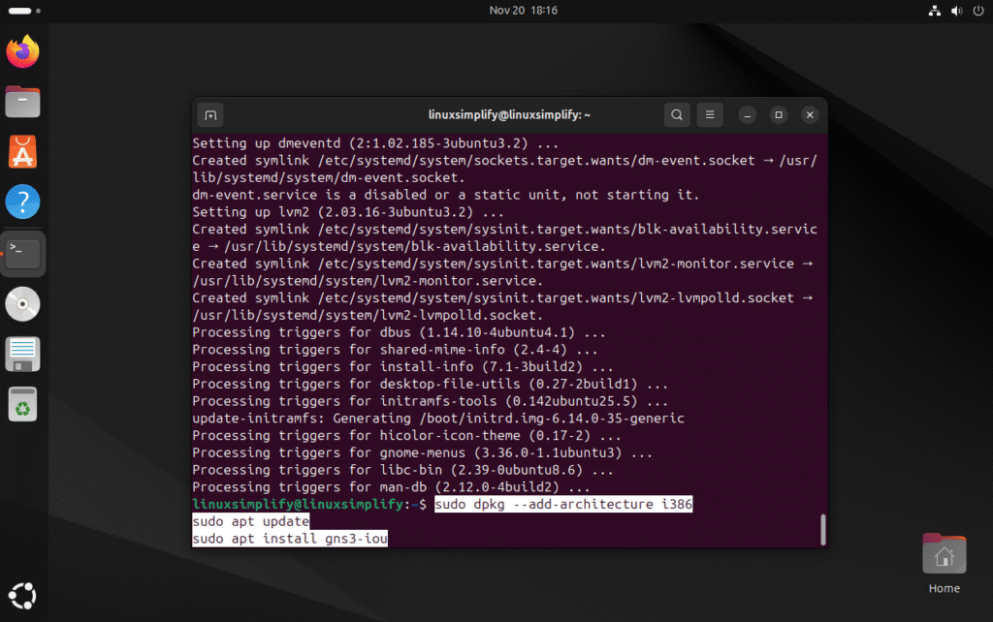Open the disc burner app from the dock
The image size is (993, 622).
22,303
